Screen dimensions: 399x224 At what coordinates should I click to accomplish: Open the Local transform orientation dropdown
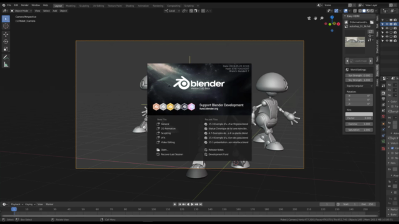click(x=172, y=11)
